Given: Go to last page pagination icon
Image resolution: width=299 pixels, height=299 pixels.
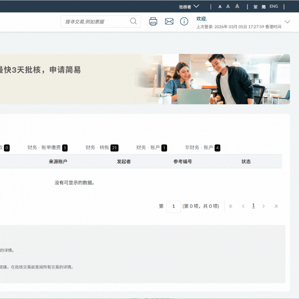Looking at the screenshot, I should click(276, 206).
